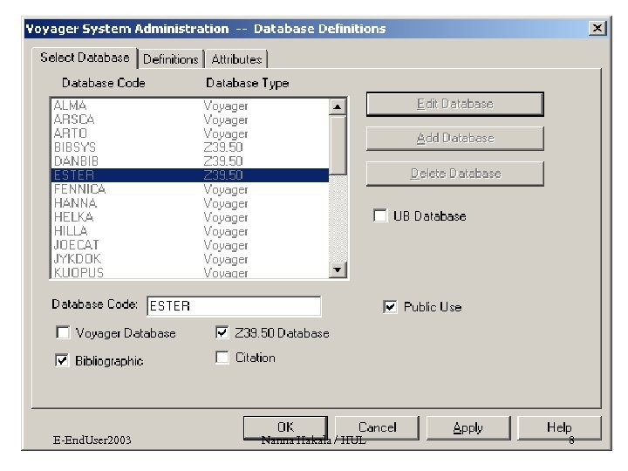The width and height of the screenshot is (628, 471).
Task: Open the Definitions tab
Action: [x=171, y=59]
